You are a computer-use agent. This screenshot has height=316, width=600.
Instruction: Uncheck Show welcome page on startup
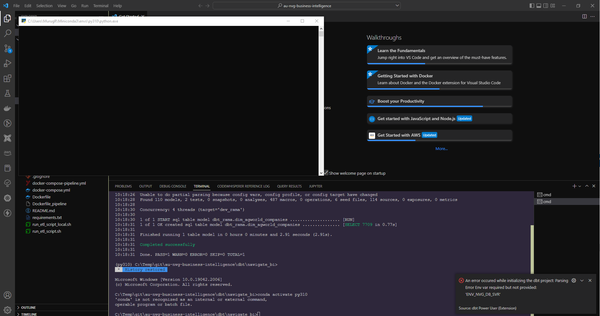pos(326,173)
